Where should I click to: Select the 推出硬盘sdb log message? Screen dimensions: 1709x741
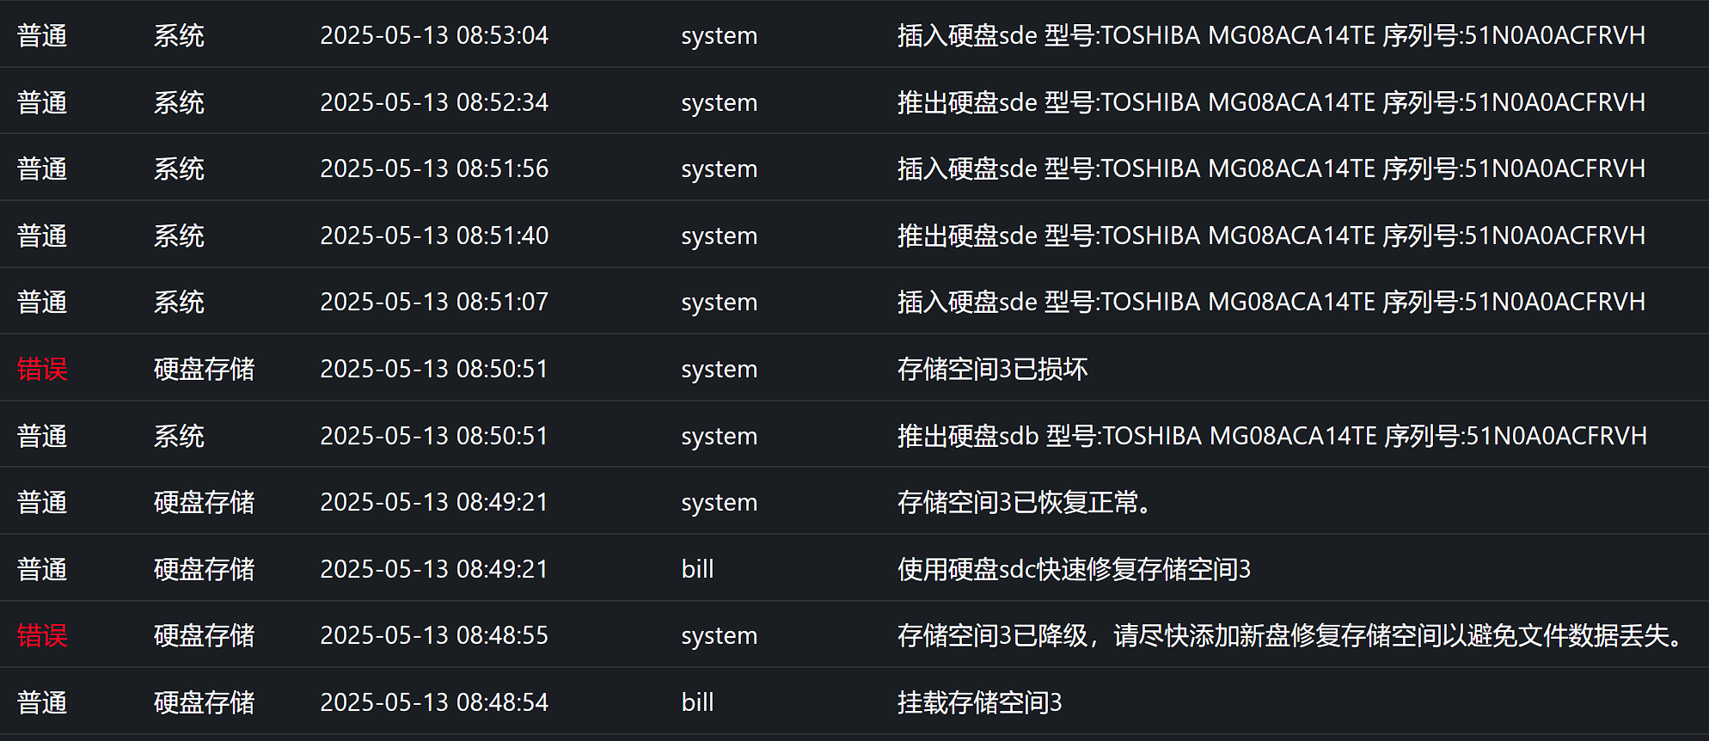(1271, 436)
